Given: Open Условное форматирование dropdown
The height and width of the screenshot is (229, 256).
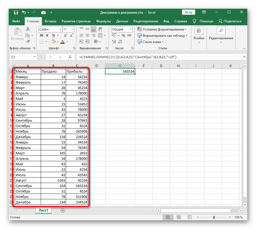Looking at the screenshot, I should 162,29.
